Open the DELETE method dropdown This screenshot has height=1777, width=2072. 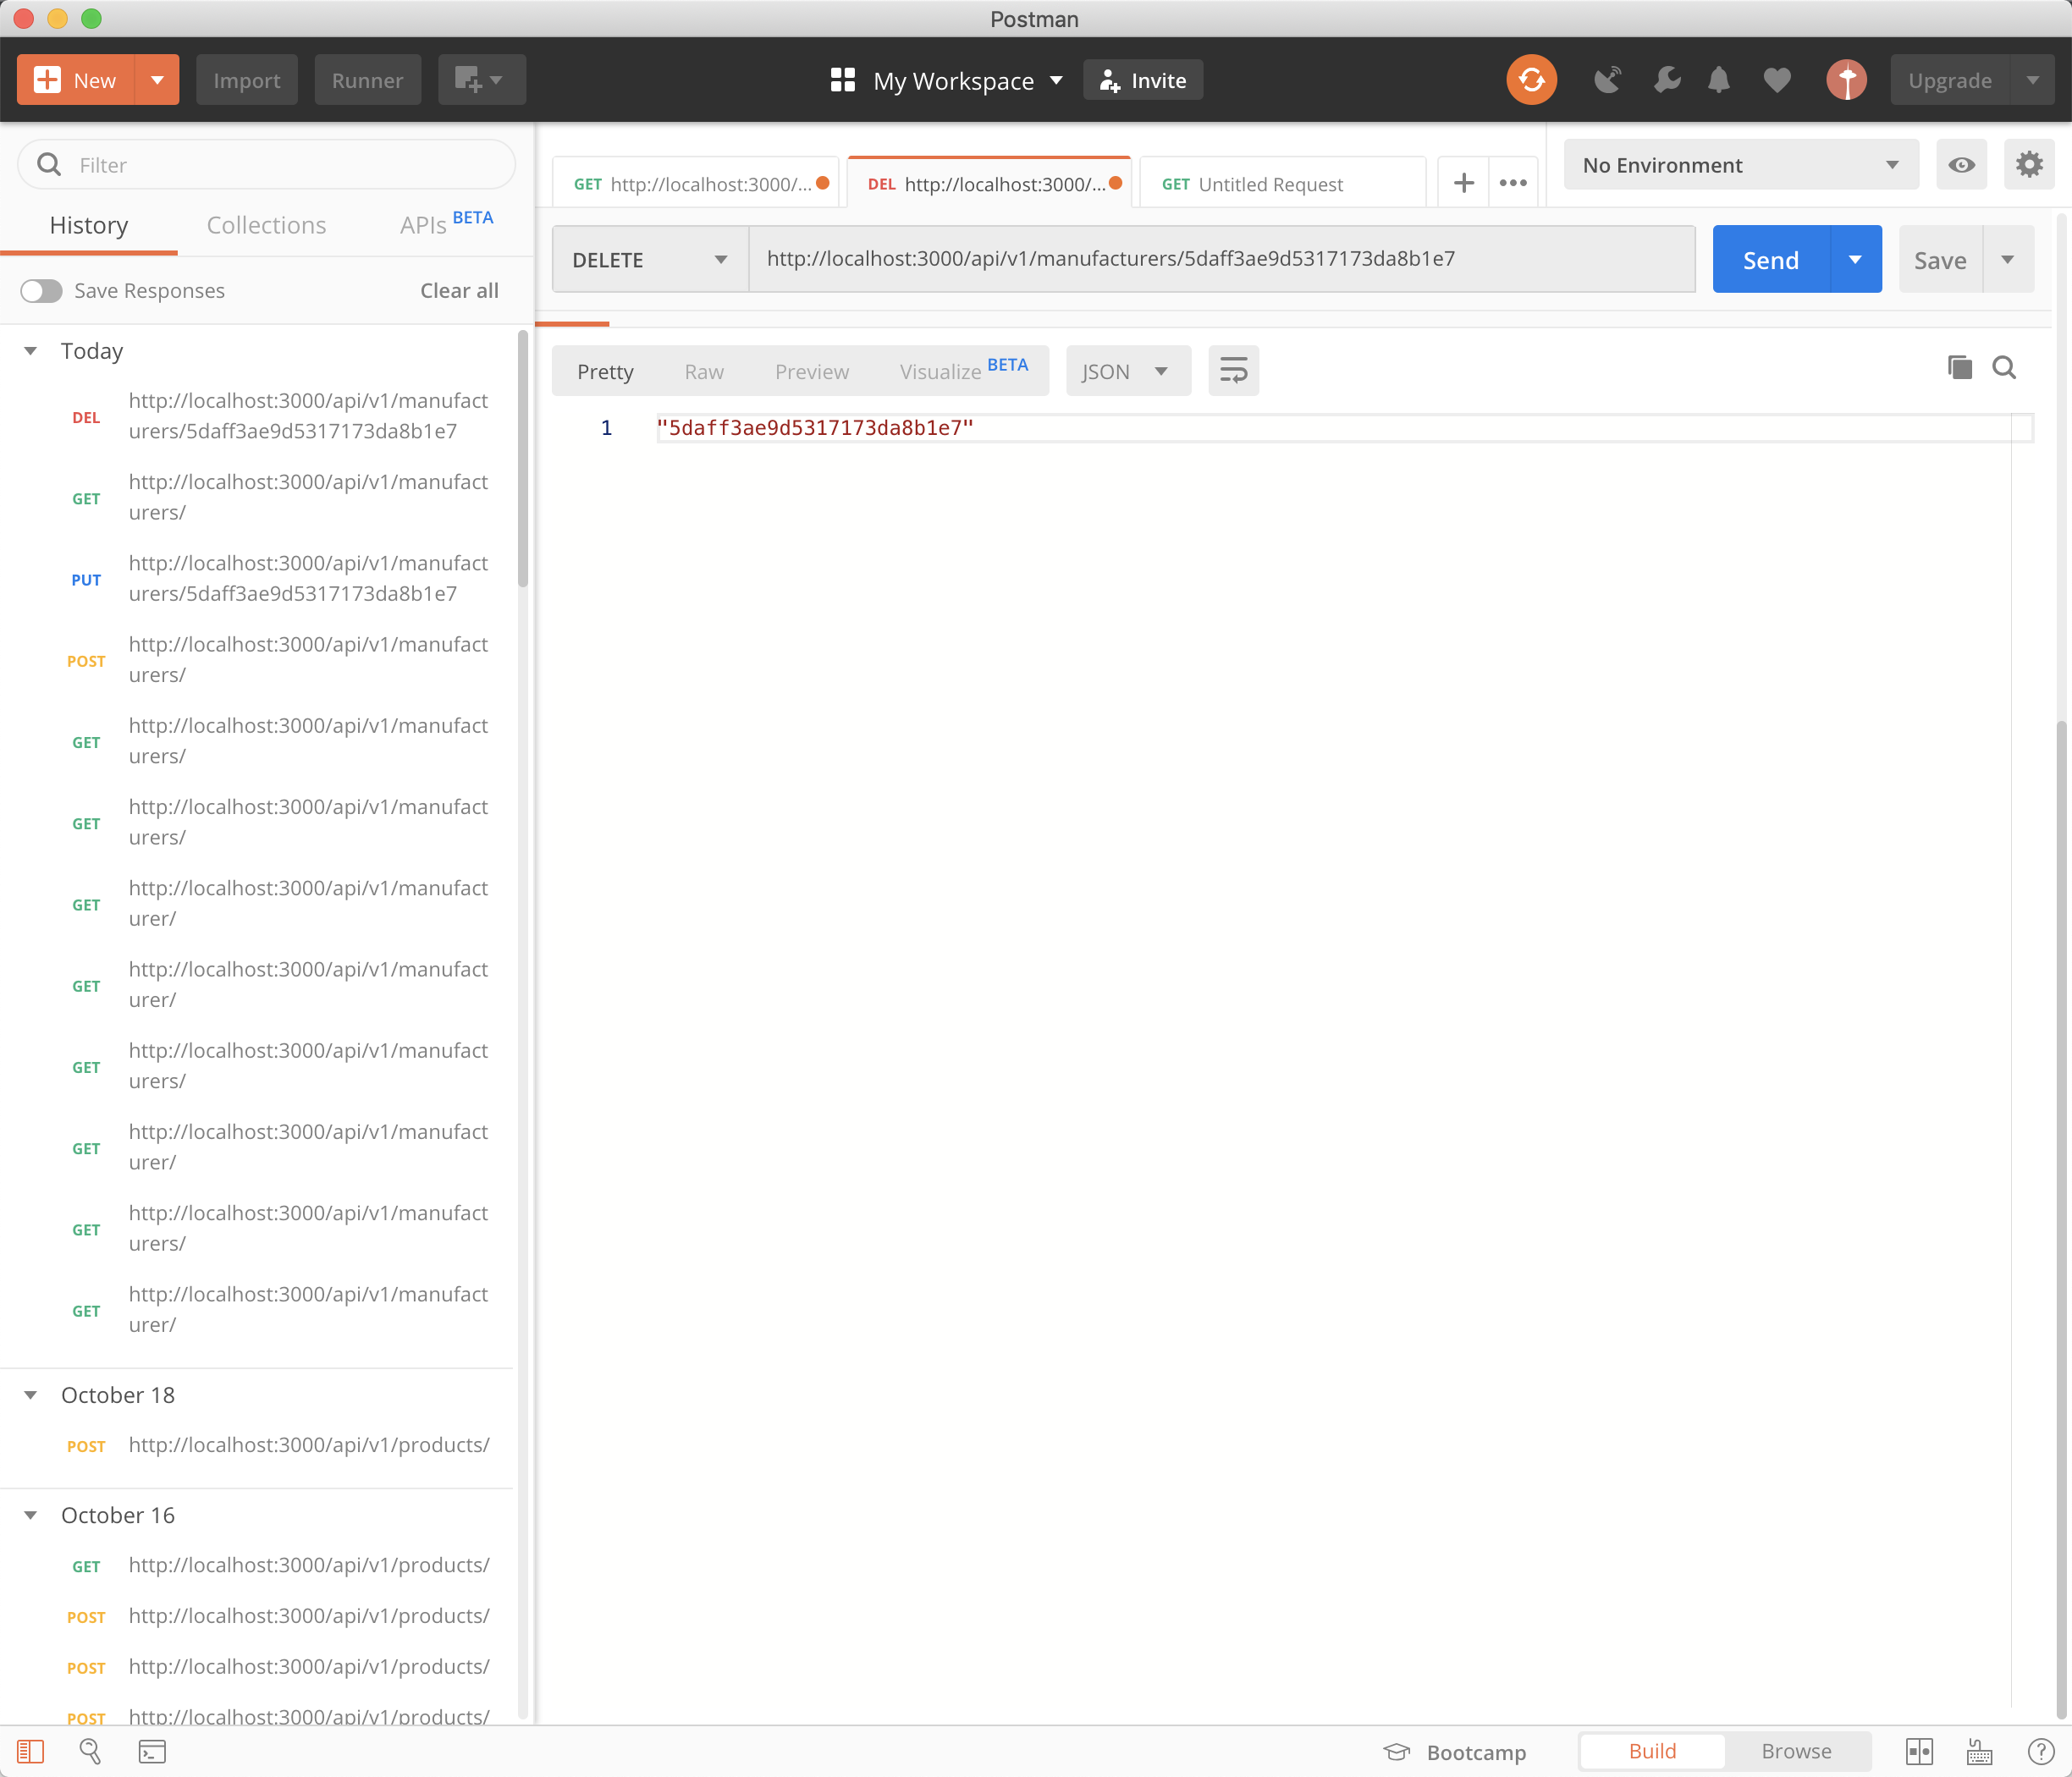pyautogui.click(x=650, y=260)
